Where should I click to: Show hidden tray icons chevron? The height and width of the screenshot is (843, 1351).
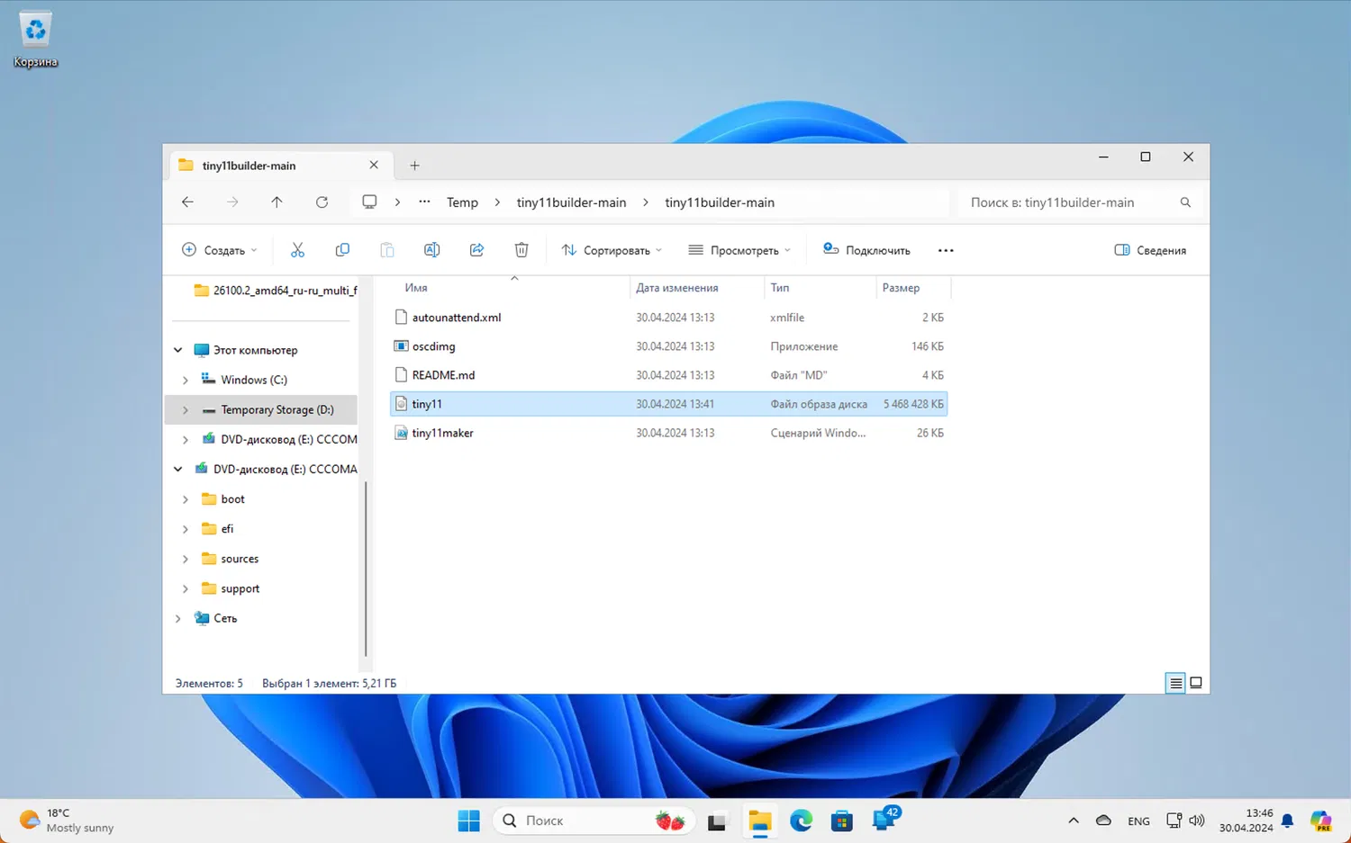click(1074, 821)
